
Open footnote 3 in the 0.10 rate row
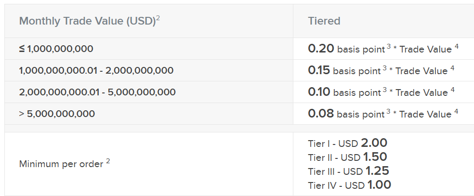(x=384, y=90)
